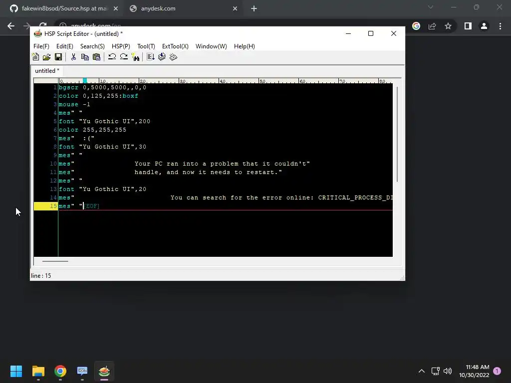Click the 'line : 15' status bar text
This screenshot has height=383, width=511.
click(41, 275)
